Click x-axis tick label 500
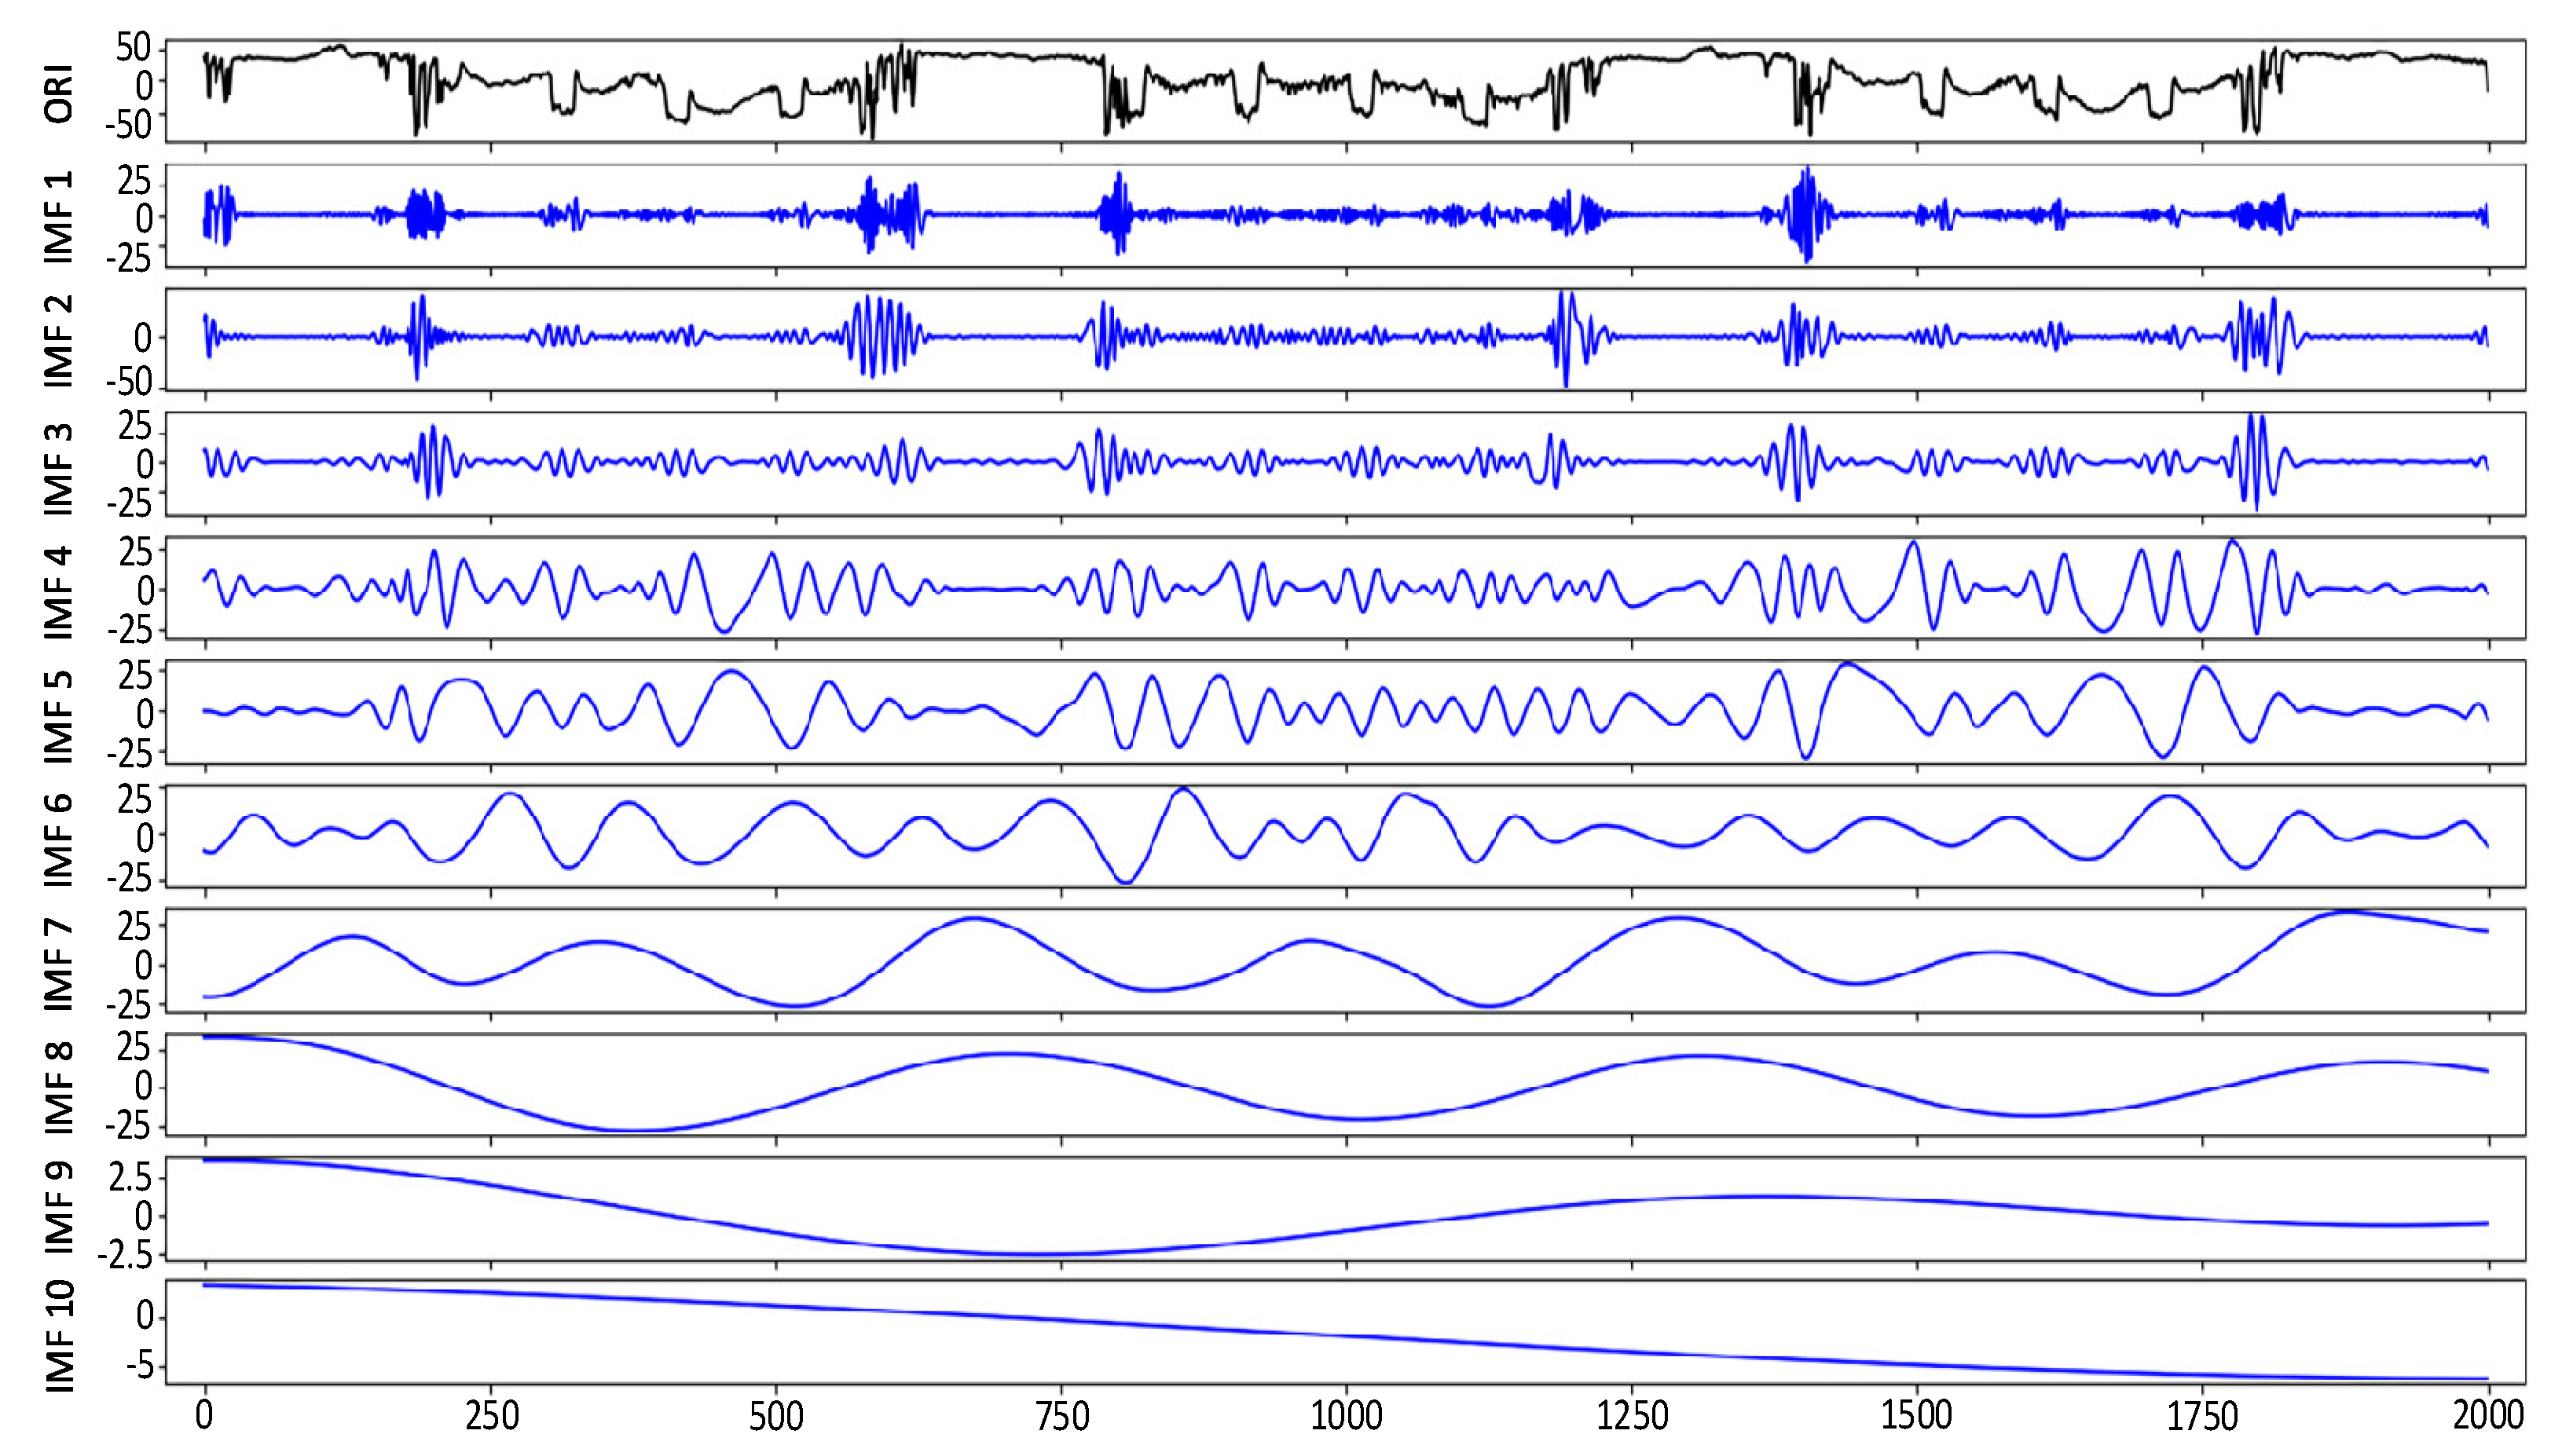Viewport: 2551px width, 1456px height. coord(776,1416)
